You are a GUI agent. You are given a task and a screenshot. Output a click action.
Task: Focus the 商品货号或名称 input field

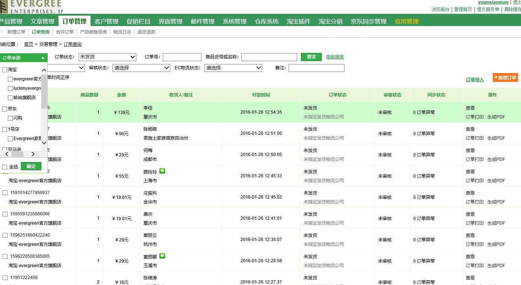pyautogui.click(x=269, y=57)
